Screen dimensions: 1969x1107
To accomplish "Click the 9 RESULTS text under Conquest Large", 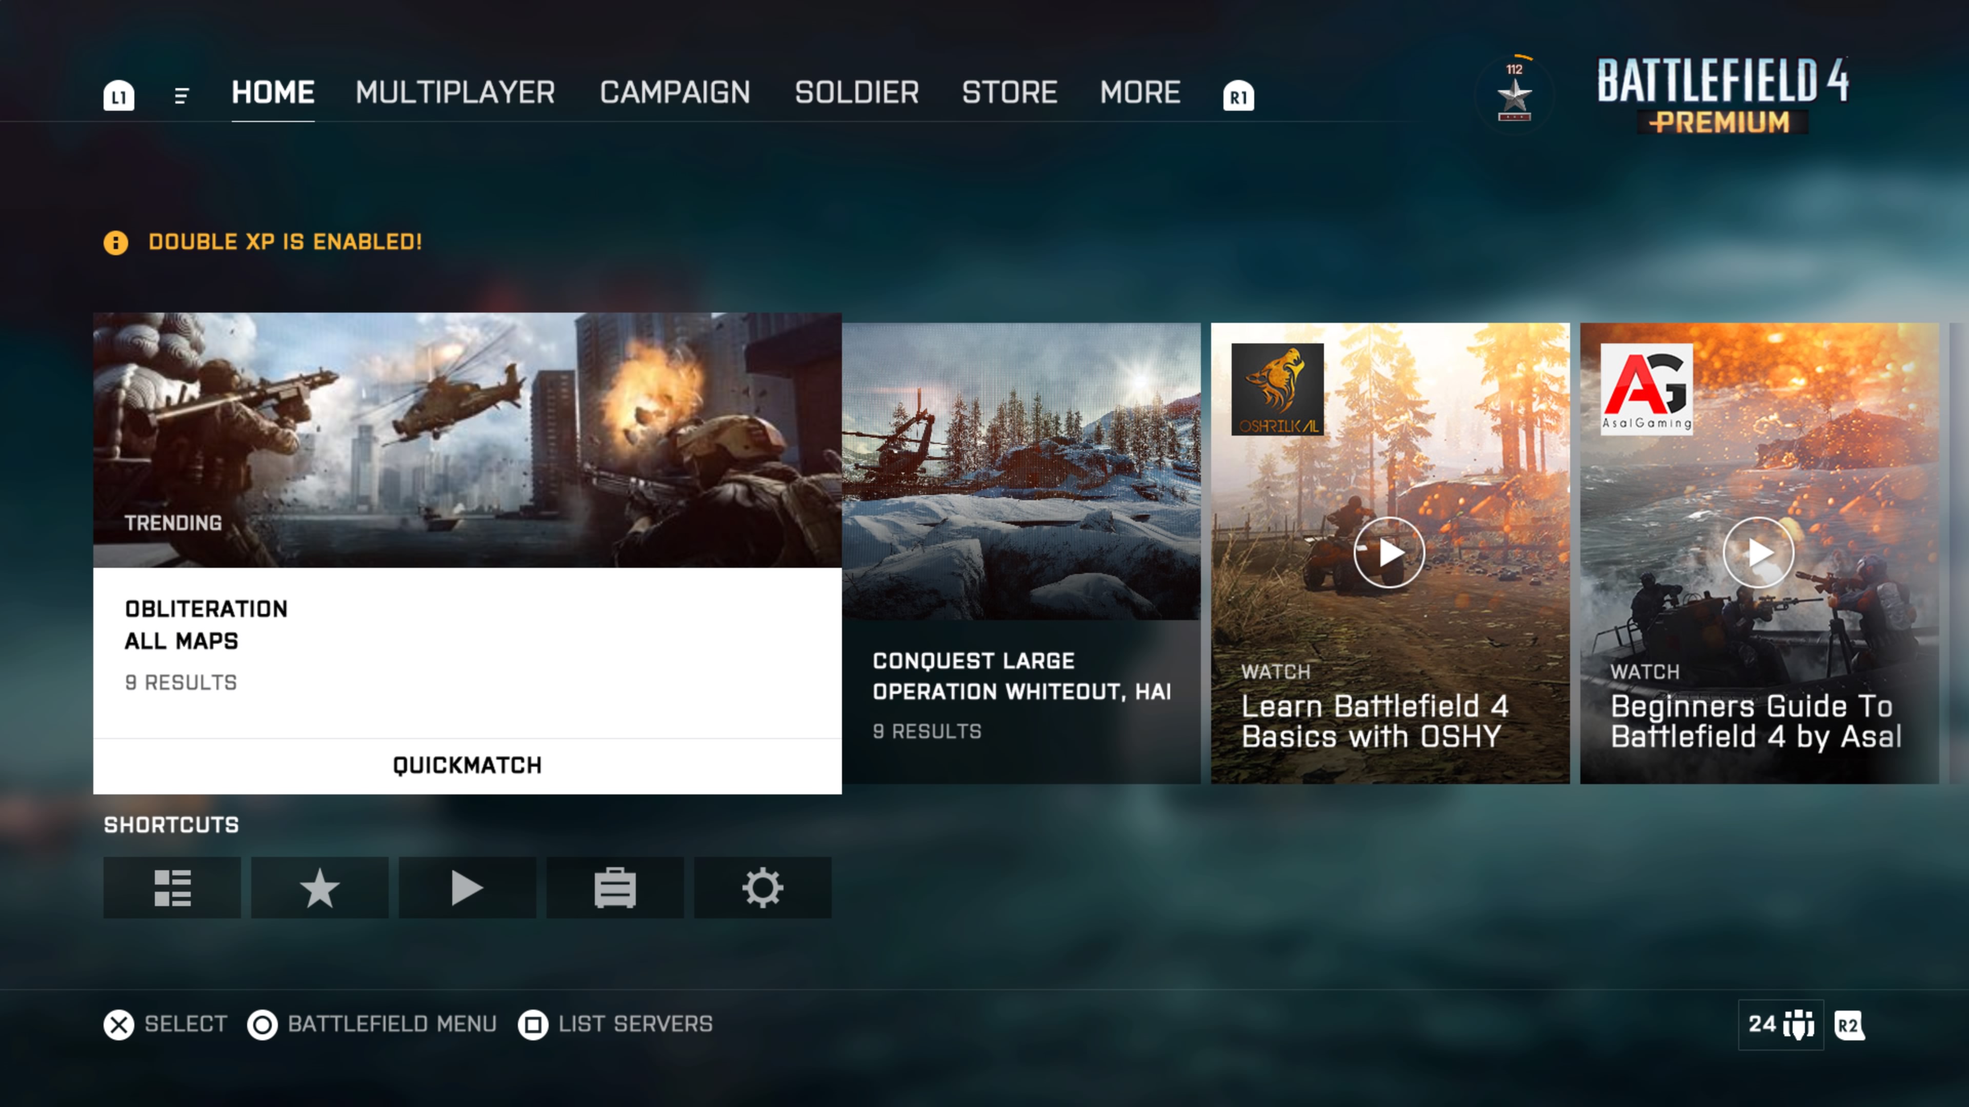I will 927,731.
